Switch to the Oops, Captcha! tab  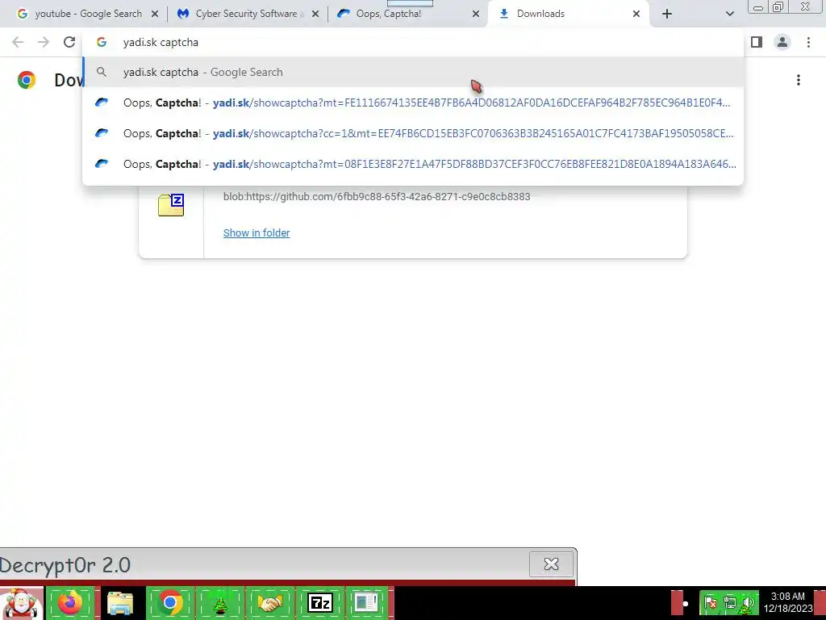[x=408, y=14]
